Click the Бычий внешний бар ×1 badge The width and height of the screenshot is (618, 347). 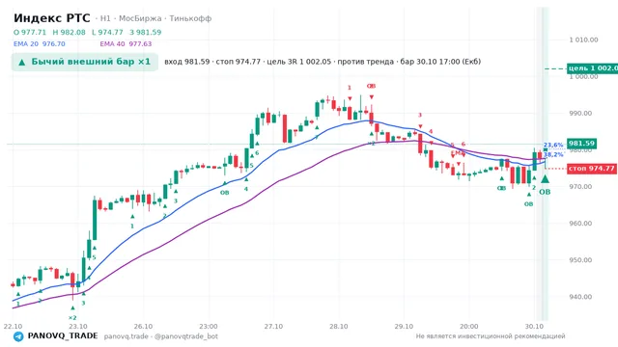click(x=85, y=62)
